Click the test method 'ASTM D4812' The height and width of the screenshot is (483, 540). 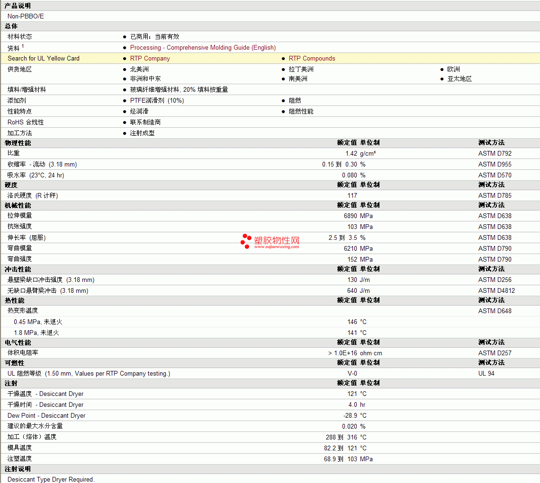pos(496,290)
